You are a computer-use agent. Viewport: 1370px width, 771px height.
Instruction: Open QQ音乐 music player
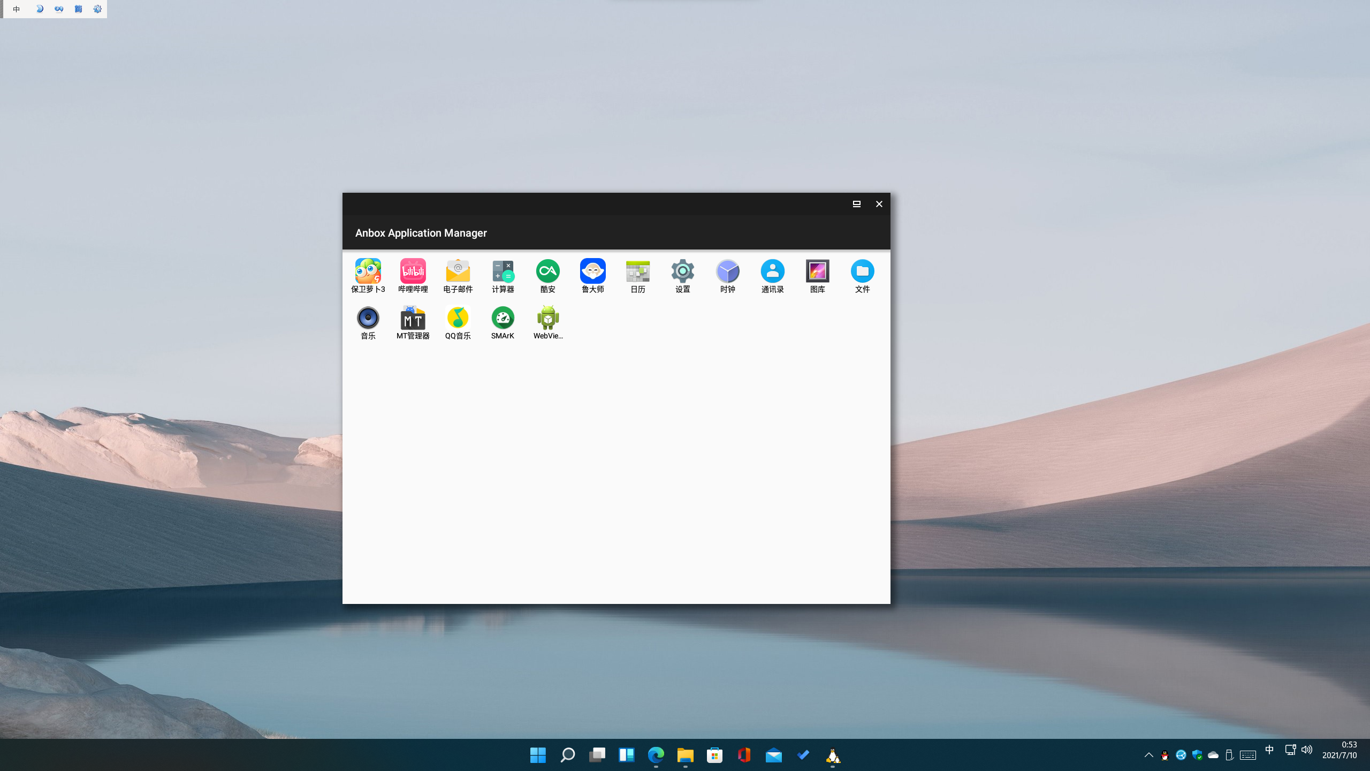click(458, 318)
